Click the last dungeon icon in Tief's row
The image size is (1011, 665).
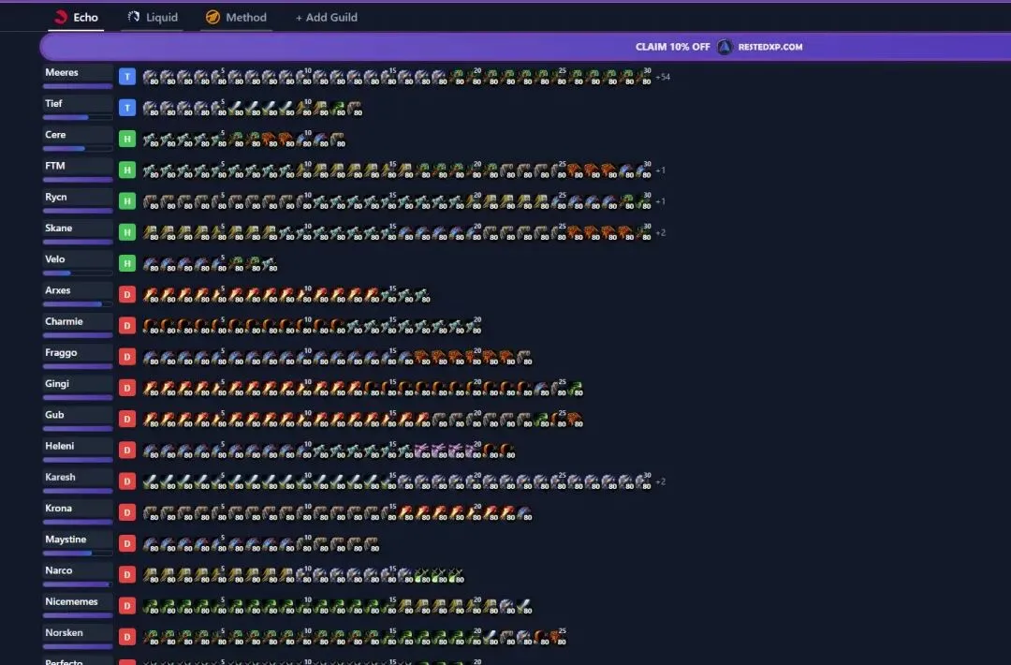(355, 109)
